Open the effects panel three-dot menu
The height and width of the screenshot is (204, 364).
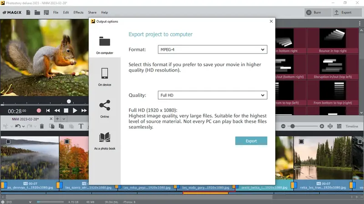(359, 24)
